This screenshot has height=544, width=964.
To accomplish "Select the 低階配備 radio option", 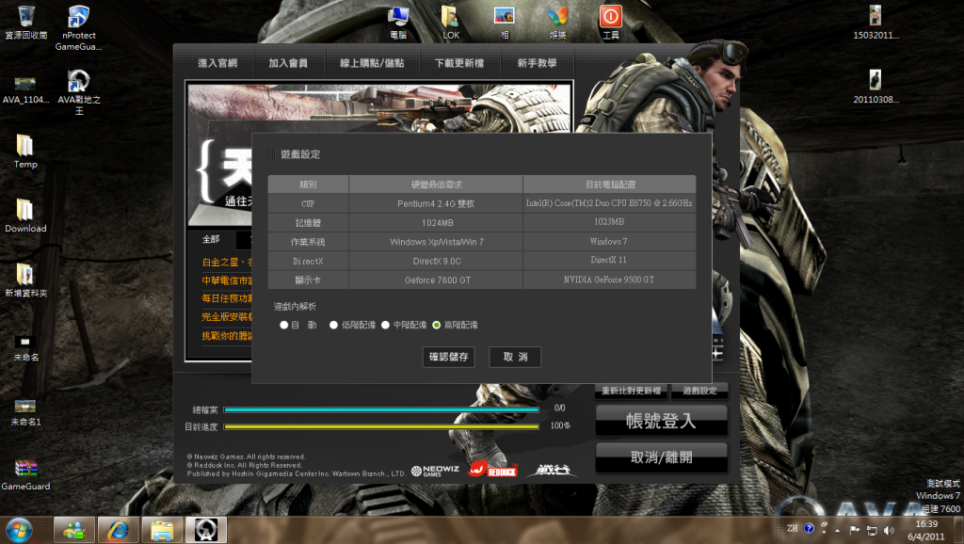I will (x=333, y=325).
